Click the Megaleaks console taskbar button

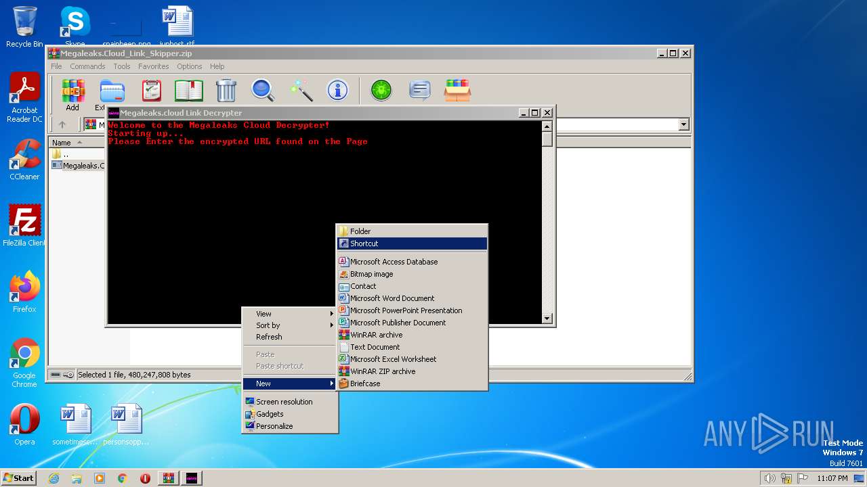[x=192, y=478]
